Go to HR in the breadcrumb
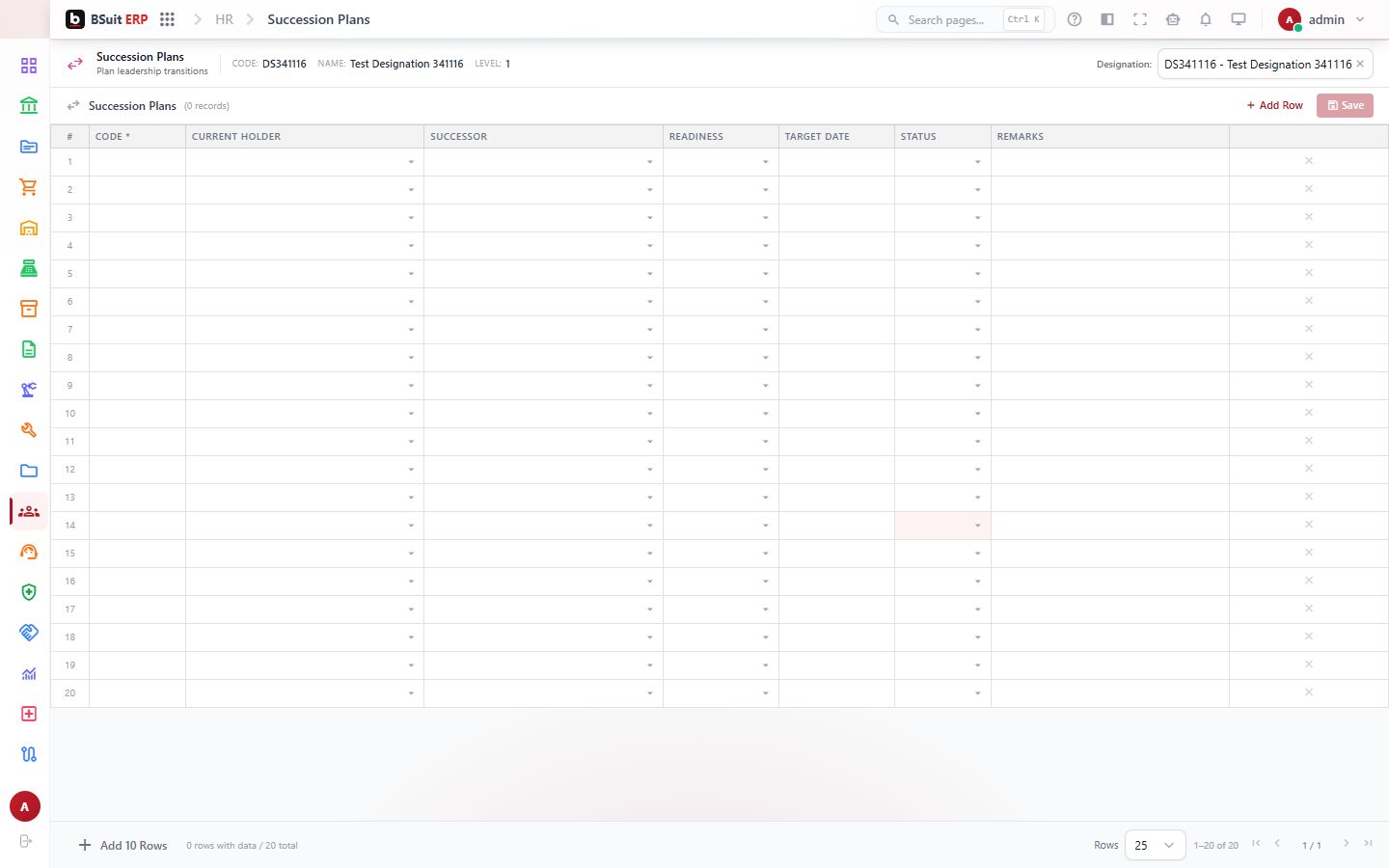 coord(224,19)
